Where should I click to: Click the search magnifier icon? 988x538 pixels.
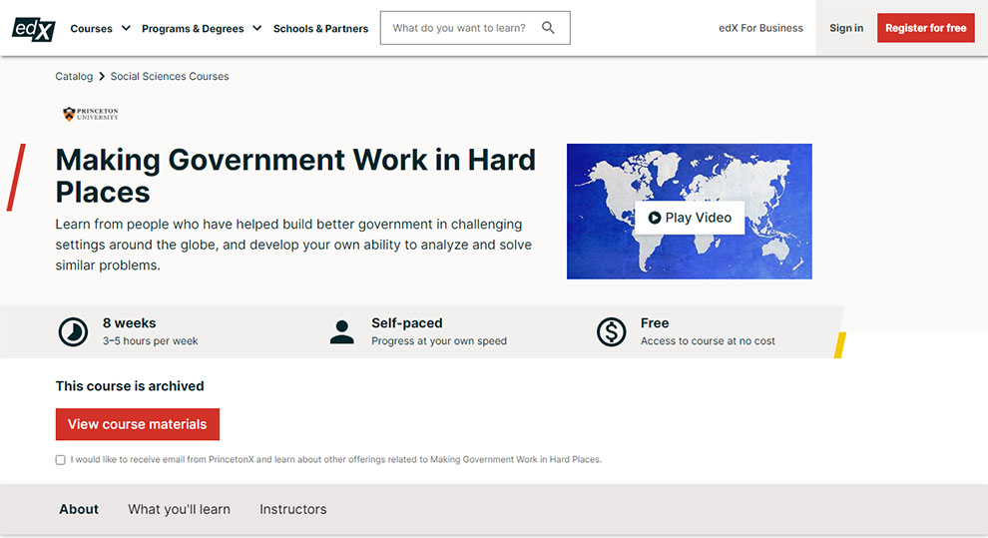(548, 28)
